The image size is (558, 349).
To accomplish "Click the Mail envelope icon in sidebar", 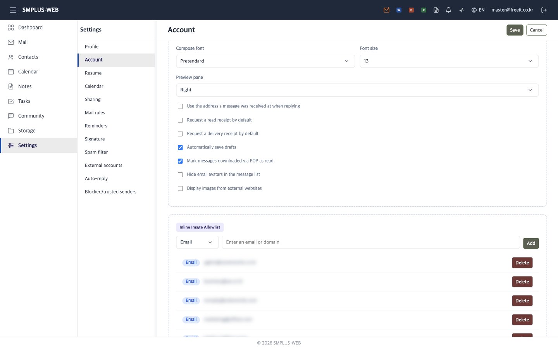I will point(11,42).
